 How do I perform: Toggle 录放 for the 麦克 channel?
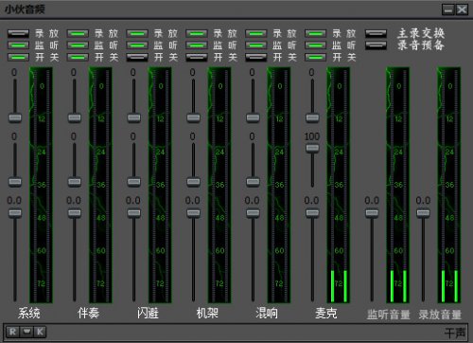(315, 33)
